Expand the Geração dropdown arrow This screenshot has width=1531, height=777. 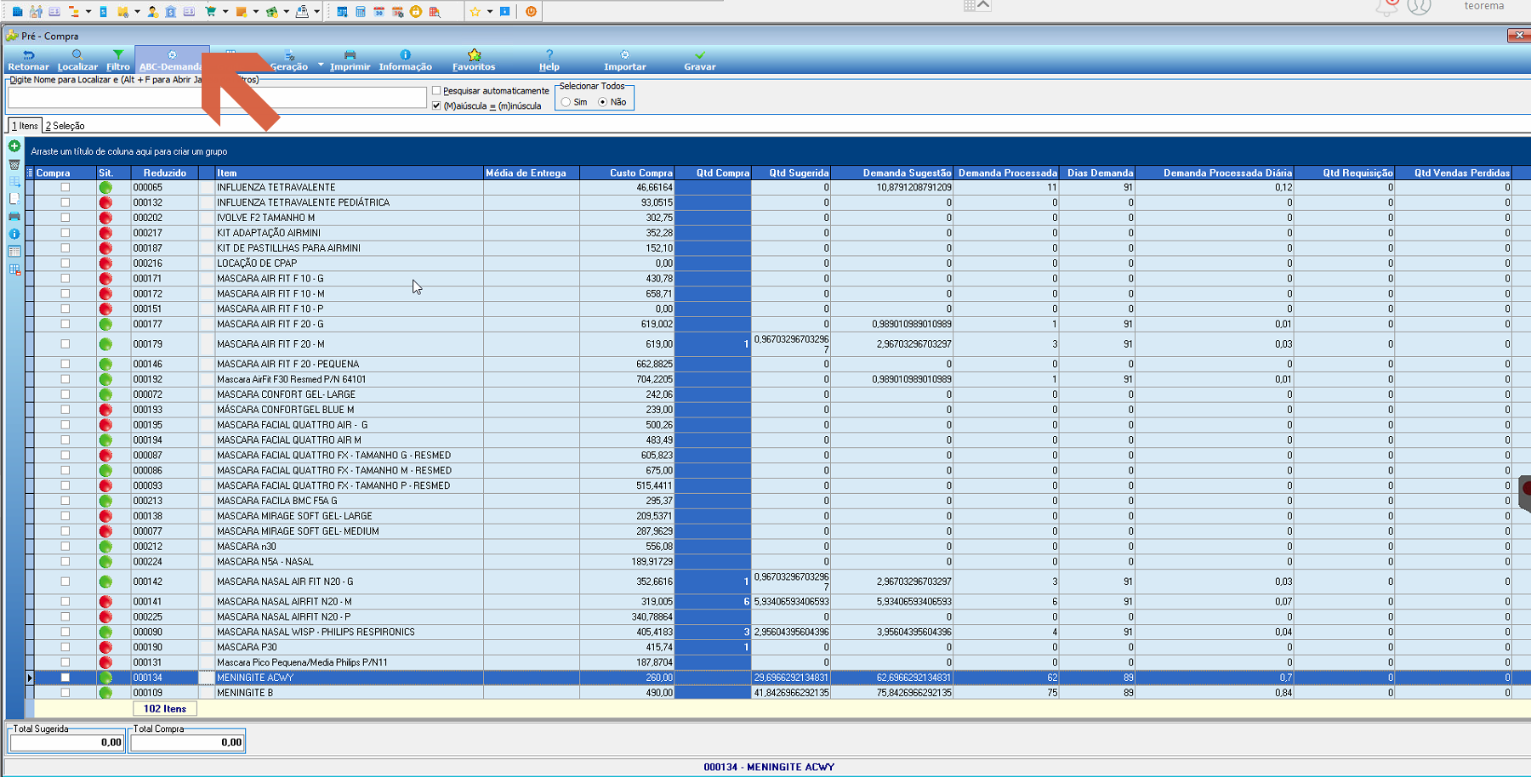[x=321, y=65]
